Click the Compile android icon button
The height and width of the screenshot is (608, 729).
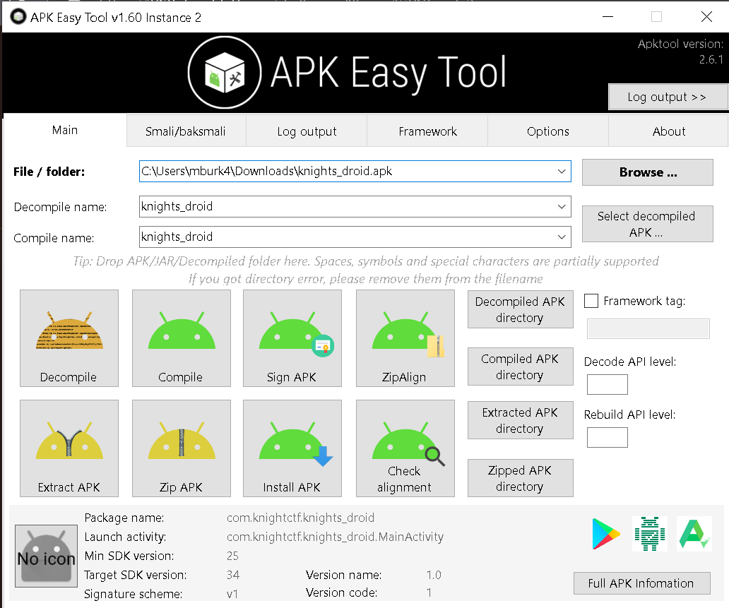coord(182,338)
